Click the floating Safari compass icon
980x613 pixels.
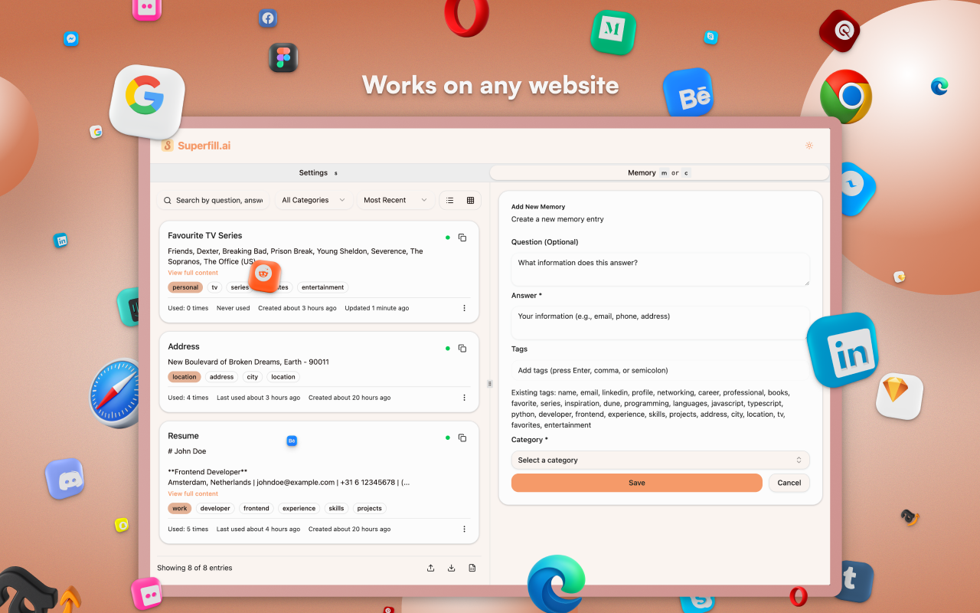tap(116, 394)
